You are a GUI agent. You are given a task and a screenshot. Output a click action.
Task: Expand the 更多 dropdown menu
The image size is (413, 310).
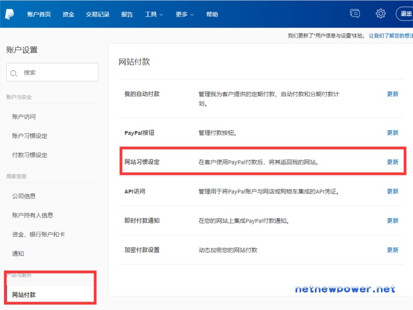184,14
